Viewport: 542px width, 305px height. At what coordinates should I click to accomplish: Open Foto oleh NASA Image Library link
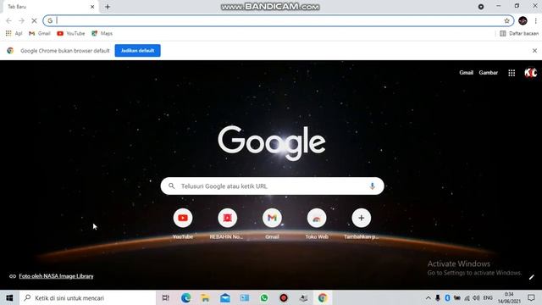coord(56,276)
